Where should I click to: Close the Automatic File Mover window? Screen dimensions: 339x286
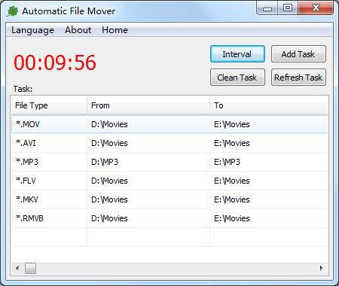pyautogui.click(x=316, y=8)
